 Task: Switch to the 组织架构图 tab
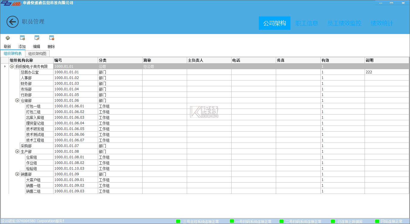(37, 54)
